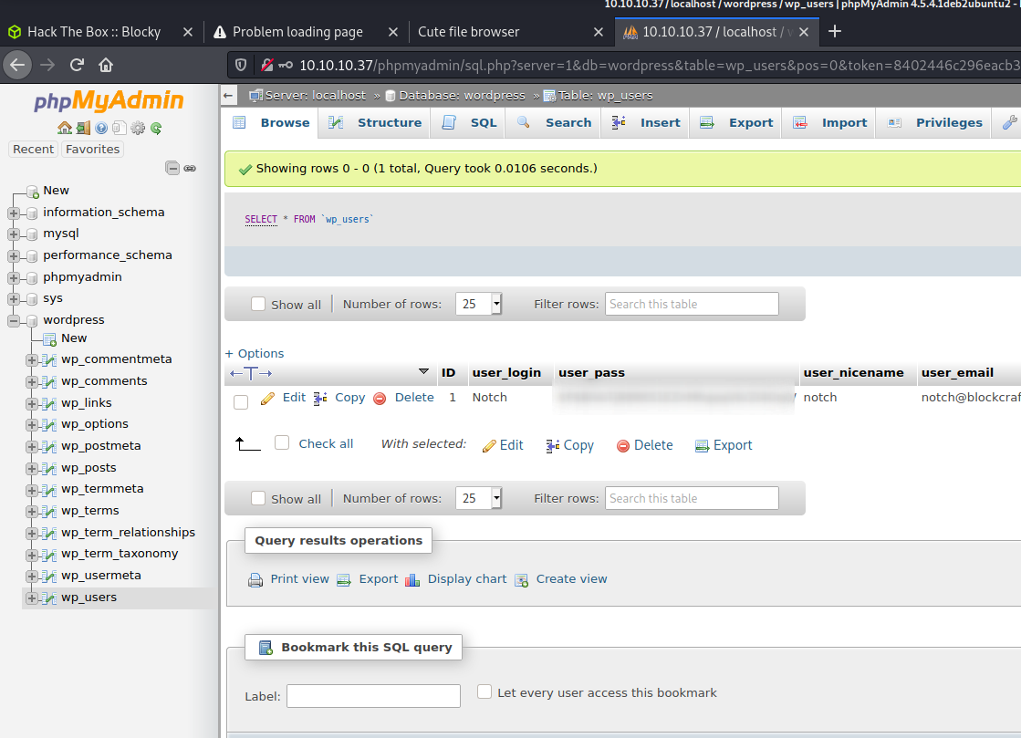Switch to the Structure tab
Image resolution: width=1021 pixels, height=738 pixels.
pos(389,121)
